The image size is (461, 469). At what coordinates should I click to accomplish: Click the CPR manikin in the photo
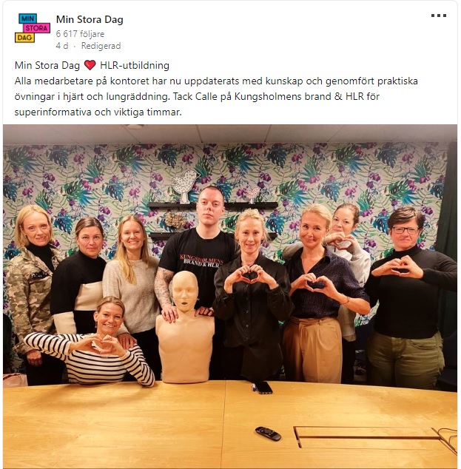(x=185, y=327)
